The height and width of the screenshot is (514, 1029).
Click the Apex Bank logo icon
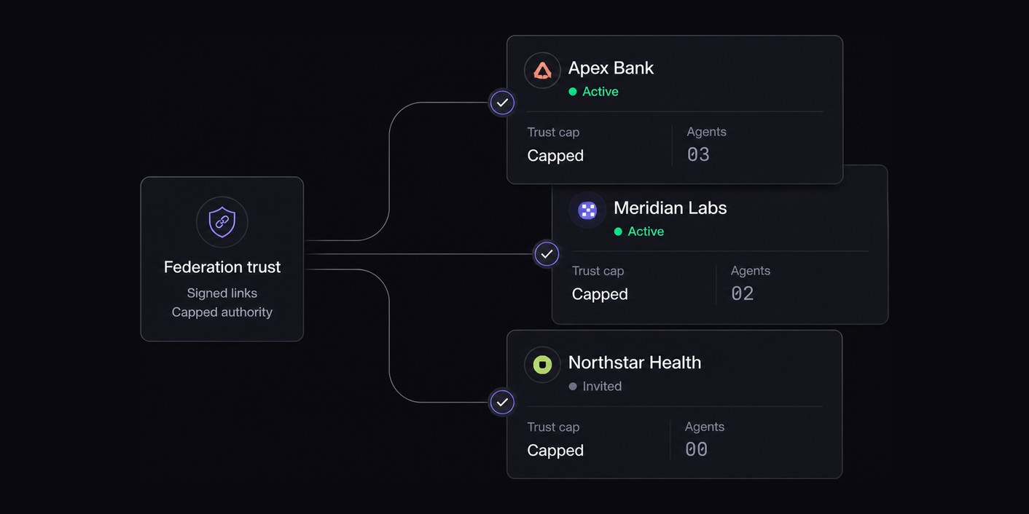point(542,71)
